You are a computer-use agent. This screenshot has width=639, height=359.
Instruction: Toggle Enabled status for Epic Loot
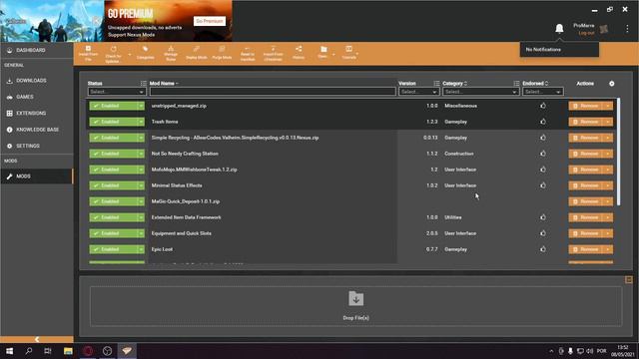tap(113, 249)
